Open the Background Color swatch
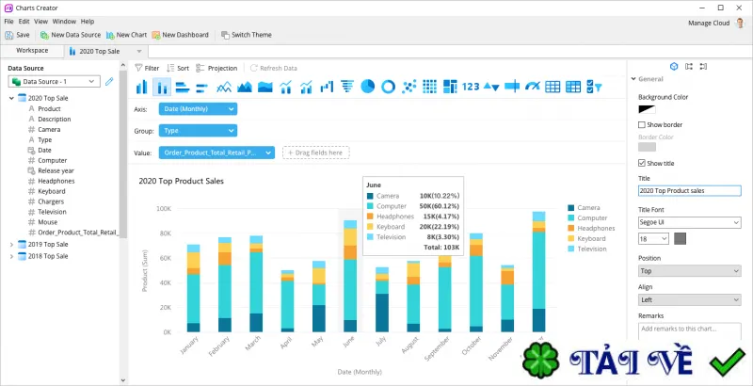 click(647, 109)
